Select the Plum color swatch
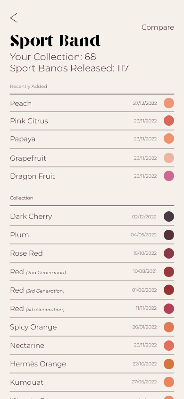The image size is (184, 399). [x=169, y=235]
